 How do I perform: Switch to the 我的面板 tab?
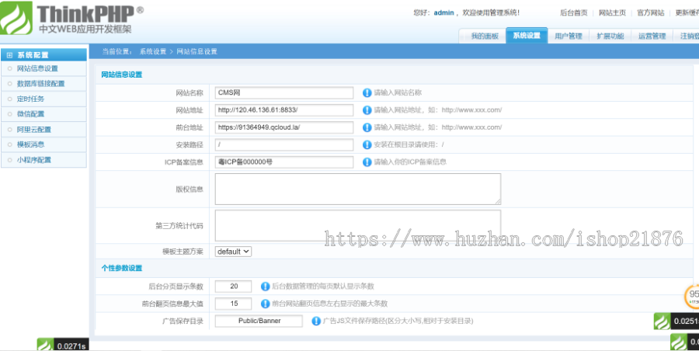click(484, 36)
